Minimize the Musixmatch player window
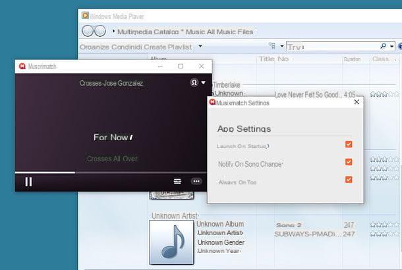This screenshot has height=270, width=402. (x=160, y=66)
